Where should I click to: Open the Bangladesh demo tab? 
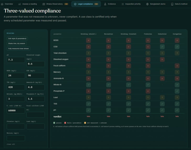pos(156,4)
